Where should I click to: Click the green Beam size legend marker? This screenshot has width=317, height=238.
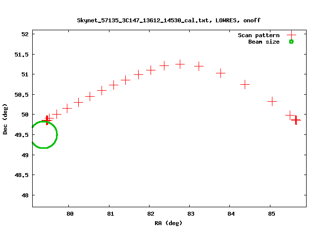[x=291, y=42]
